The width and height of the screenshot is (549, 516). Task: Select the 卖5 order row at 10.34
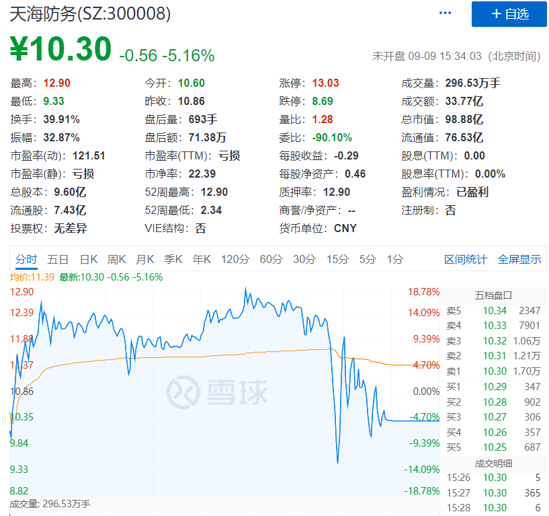493,311
